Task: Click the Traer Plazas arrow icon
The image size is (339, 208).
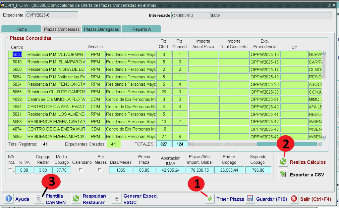Action: click(210, 199)
